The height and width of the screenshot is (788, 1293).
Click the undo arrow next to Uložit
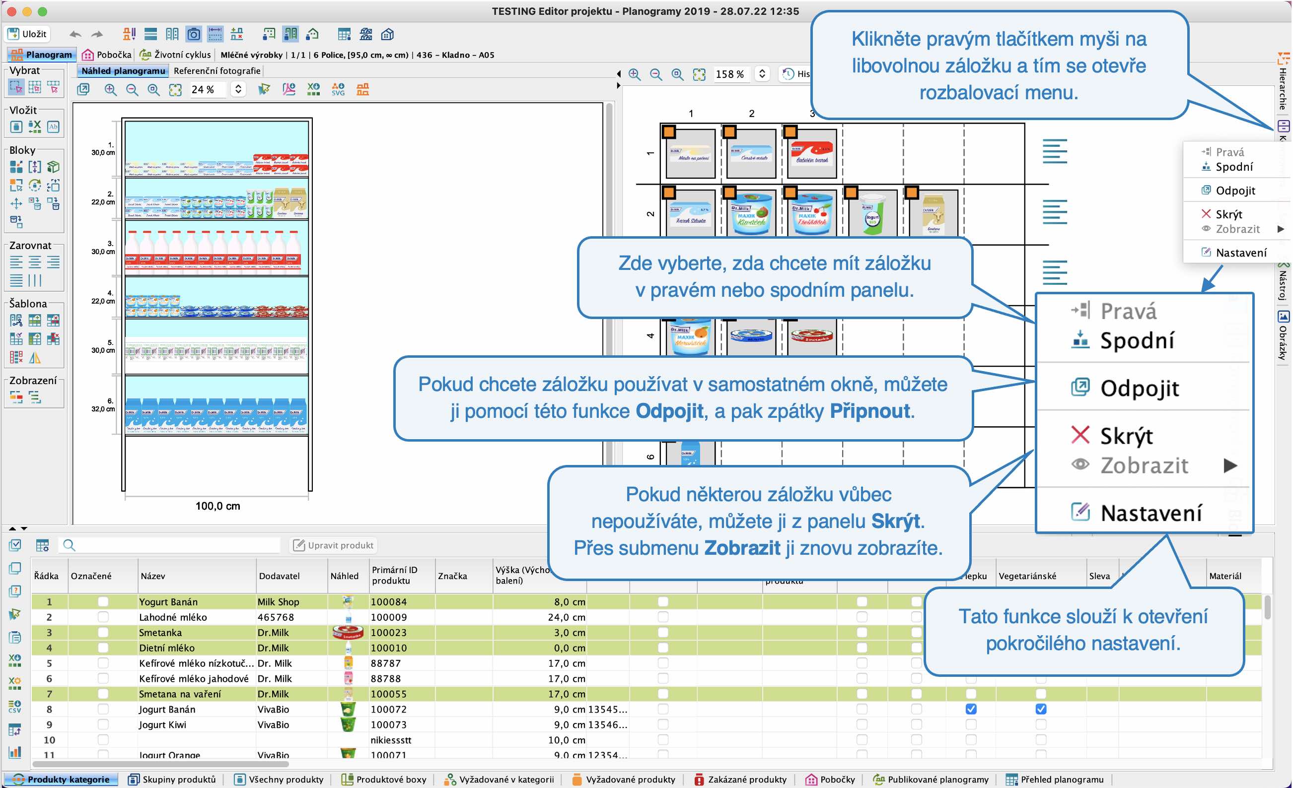(75, 35)
